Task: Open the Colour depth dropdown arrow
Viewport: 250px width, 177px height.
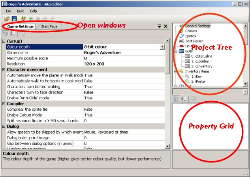Action: click(x=162, y=47)
